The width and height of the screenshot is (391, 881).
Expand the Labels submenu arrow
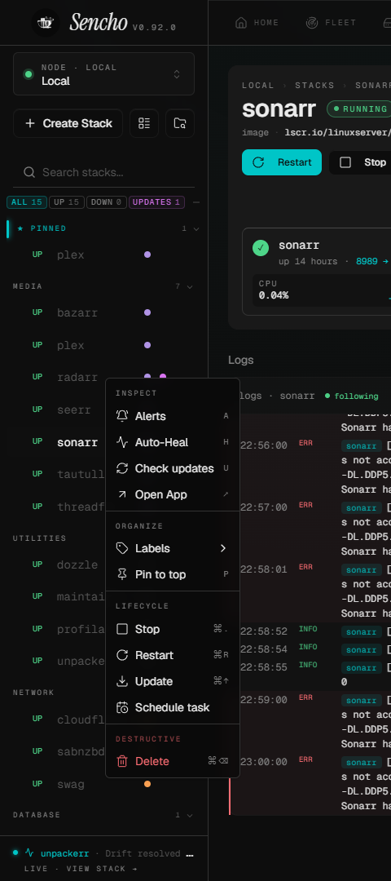click(x=223, y=548)
